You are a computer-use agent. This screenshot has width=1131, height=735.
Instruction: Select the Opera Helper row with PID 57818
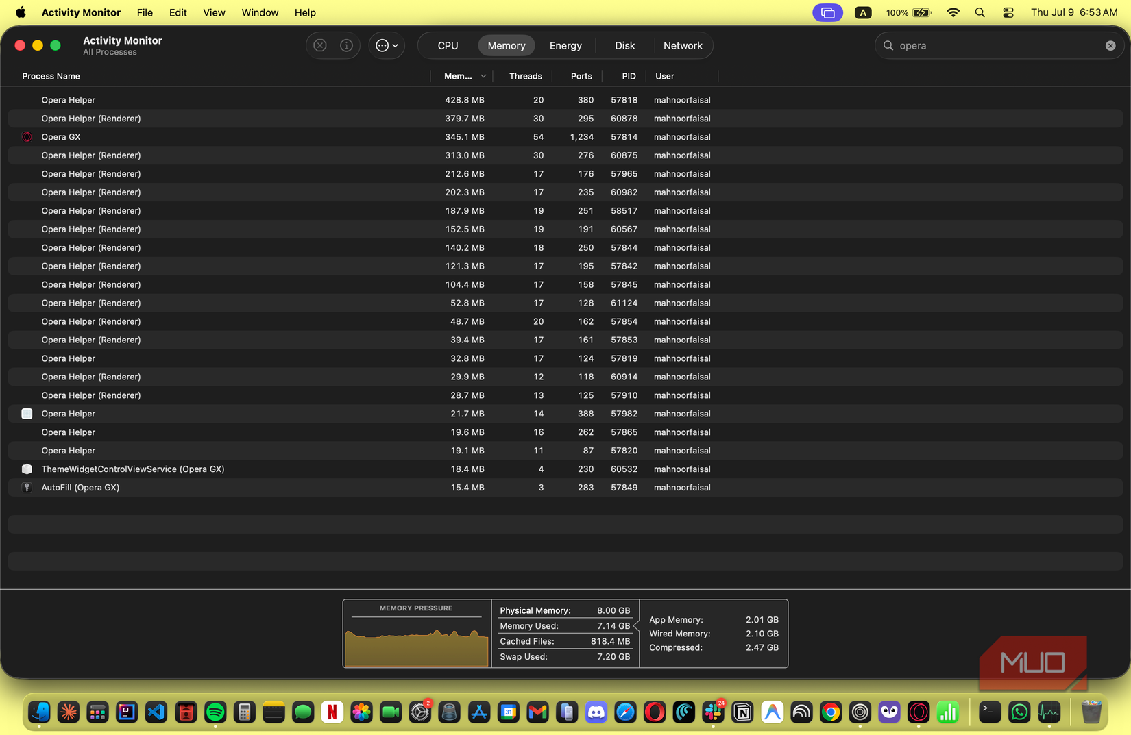pos(565,100)
